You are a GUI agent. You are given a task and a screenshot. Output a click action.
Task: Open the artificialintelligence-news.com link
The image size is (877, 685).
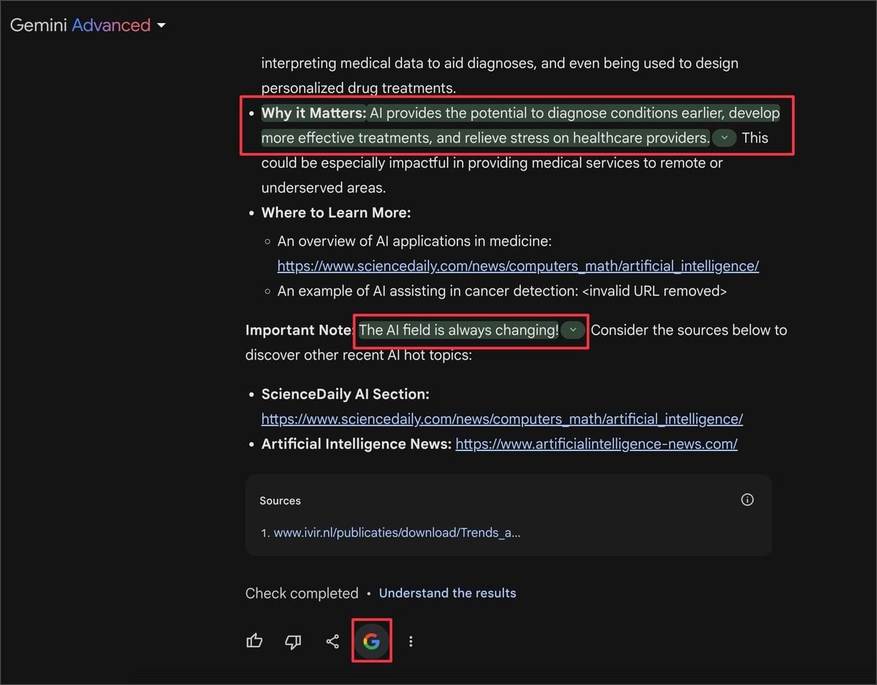597,444
